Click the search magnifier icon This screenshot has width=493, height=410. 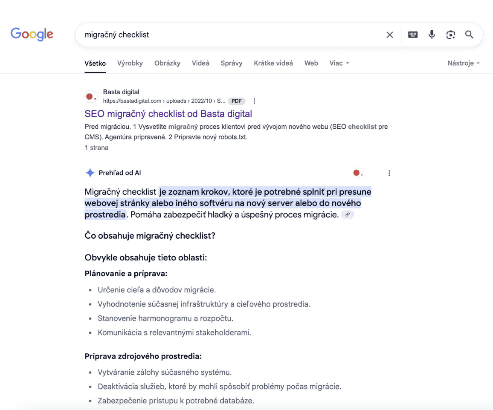[469, 35]
